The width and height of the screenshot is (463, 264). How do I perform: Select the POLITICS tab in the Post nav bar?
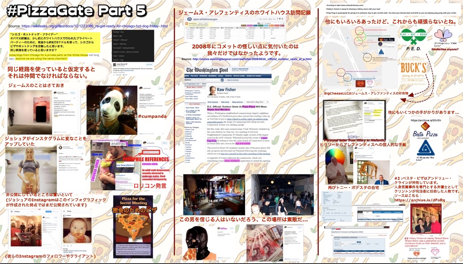point(194,76)
